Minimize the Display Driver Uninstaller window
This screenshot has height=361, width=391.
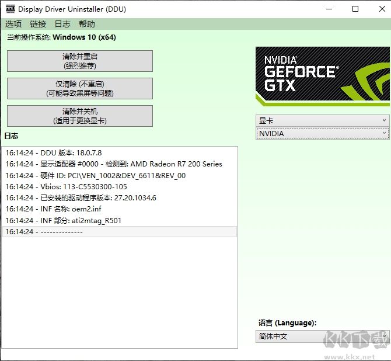pos(329,9)
